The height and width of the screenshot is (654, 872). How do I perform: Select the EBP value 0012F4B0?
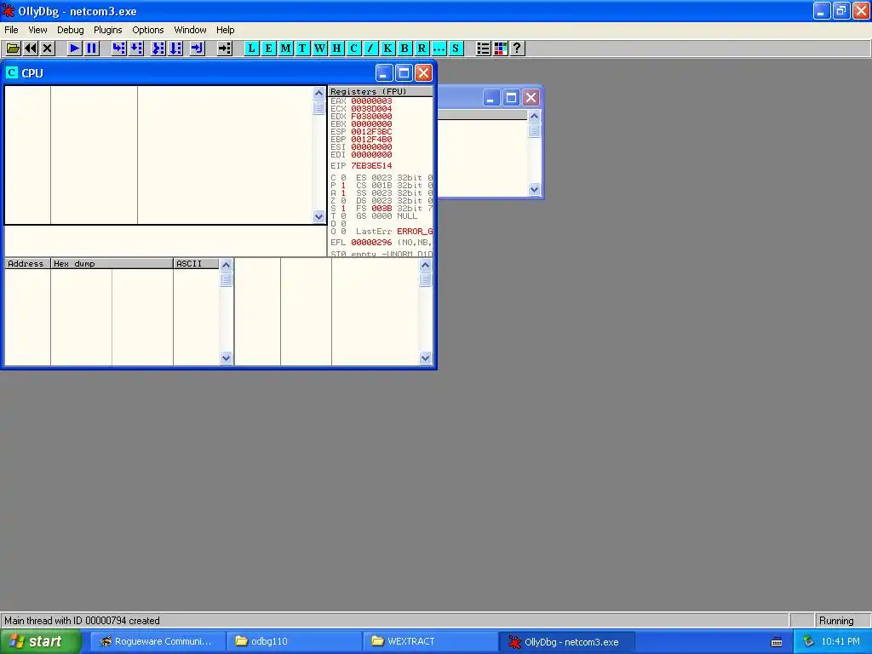(x=371, y=140)
